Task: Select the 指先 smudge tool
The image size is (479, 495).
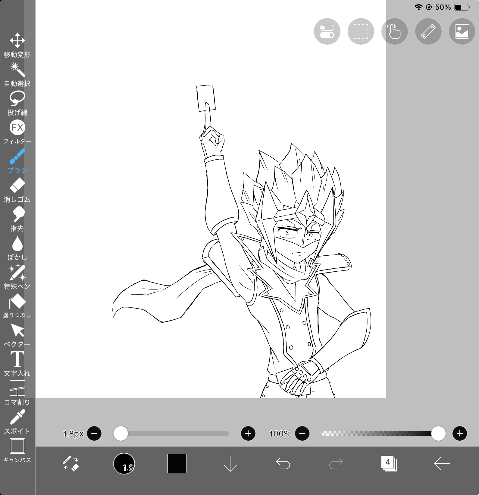Action: coord(17,219)
